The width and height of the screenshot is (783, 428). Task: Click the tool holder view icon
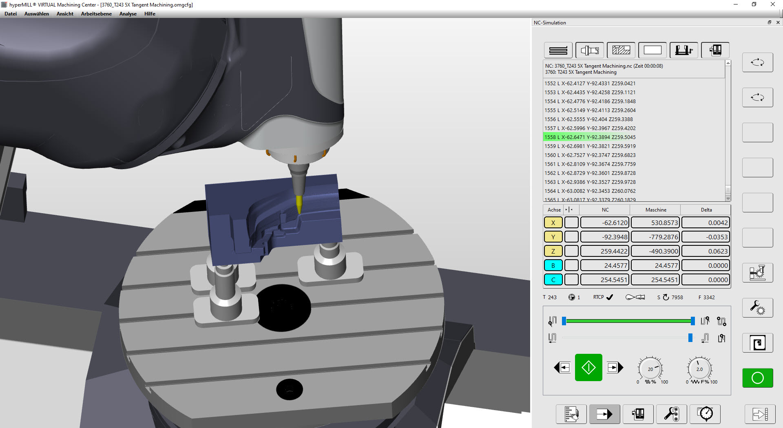589,50
